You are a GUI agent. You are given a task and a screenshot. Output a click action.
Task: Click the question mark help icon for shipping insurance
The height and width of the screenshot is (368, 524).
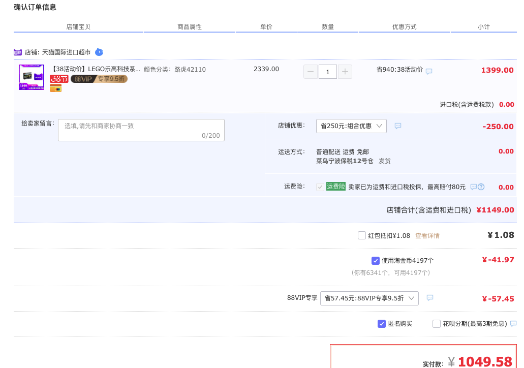pos(481,187)
